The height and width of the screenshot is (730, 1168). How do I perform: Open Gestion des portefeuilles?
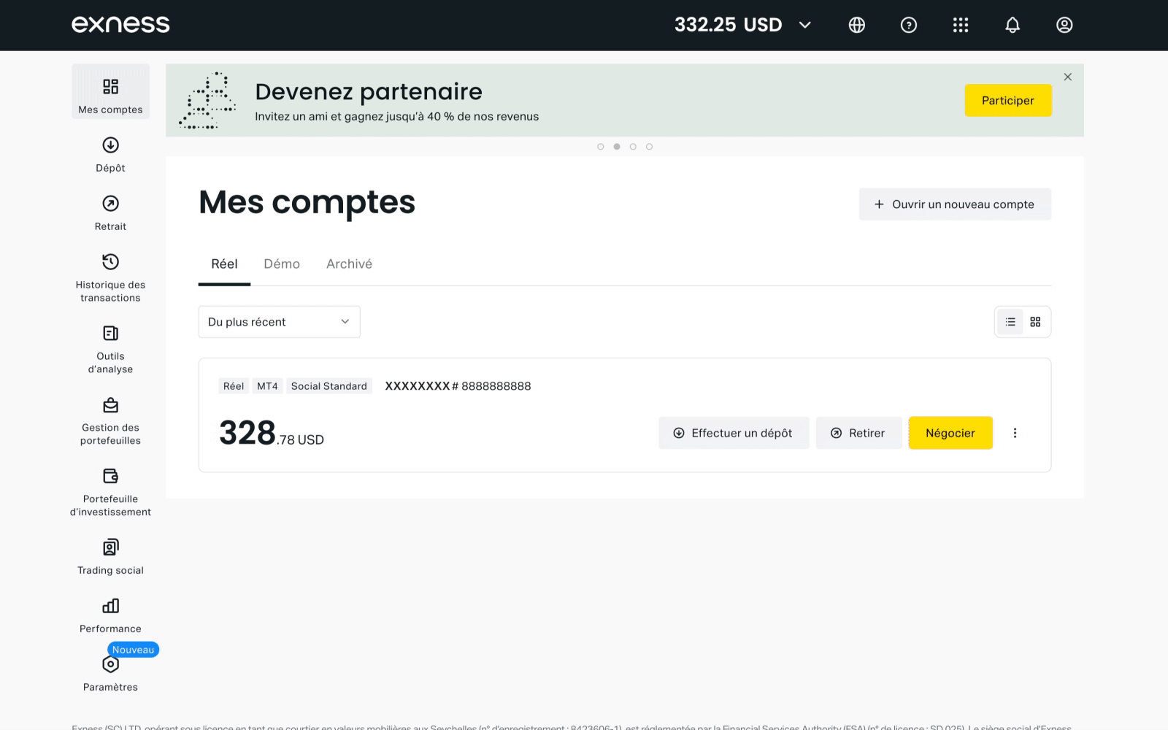point(110,420)
